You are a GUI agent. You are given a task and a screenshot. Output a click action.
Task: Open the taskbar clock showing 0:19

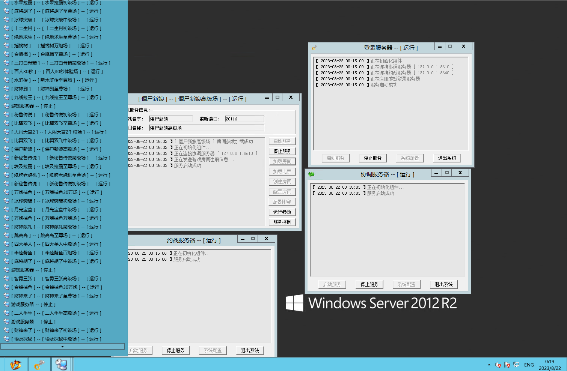(x=549, y=365)
